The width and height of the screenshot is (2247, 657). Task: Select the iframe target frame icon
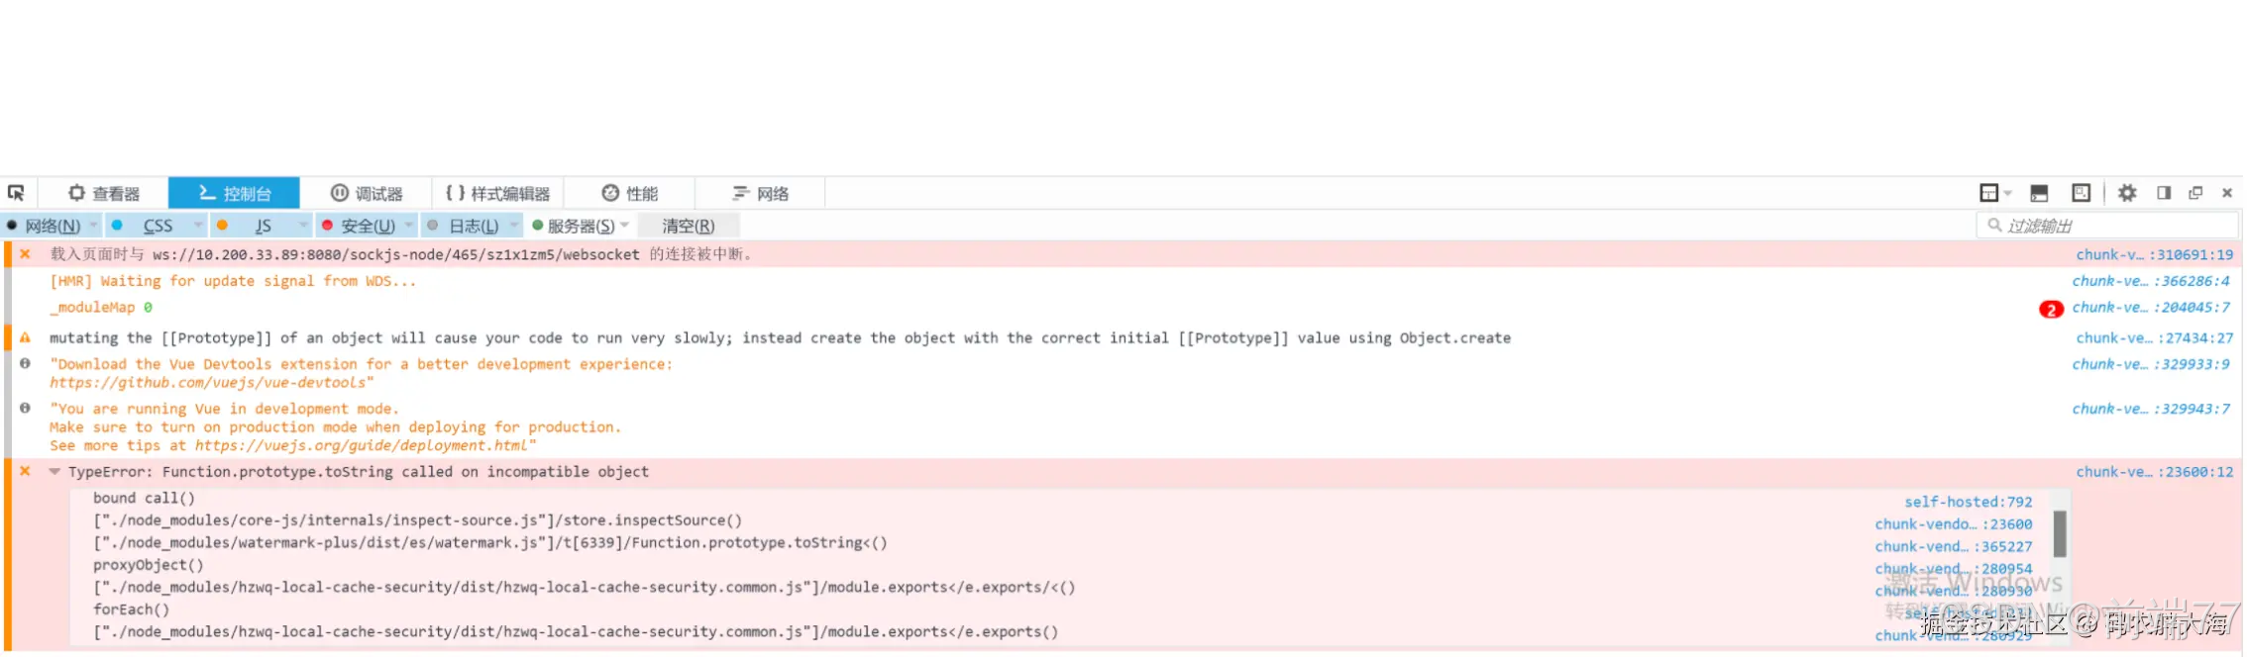click(1988, 193)
